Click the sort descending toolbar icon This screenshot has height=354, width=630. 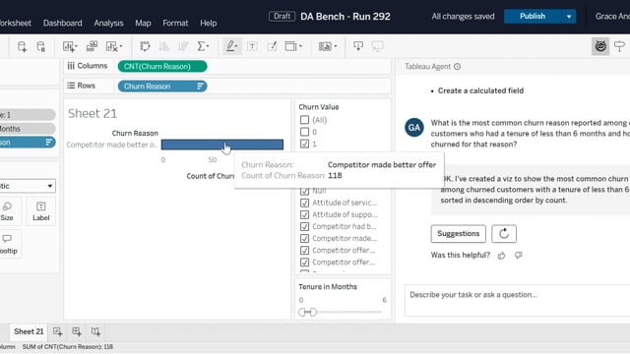[x=183, y=46]
